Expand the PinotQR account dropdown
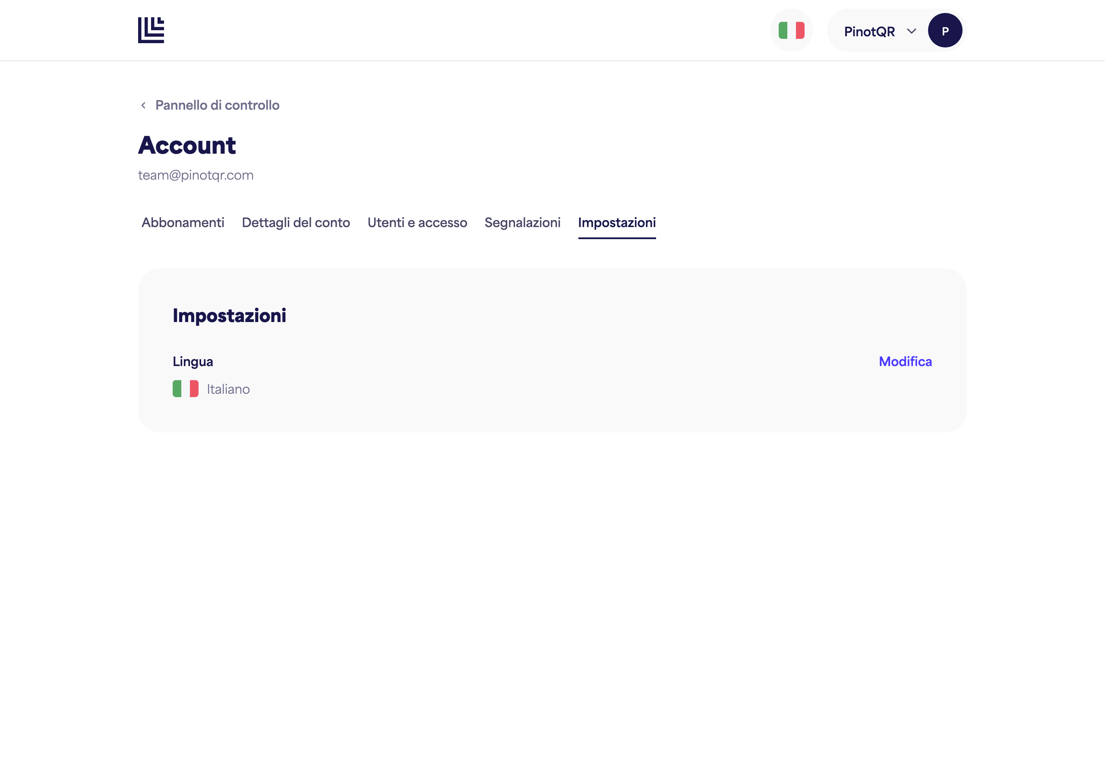This screenshot has width=1105, height=777. point(896,30)
